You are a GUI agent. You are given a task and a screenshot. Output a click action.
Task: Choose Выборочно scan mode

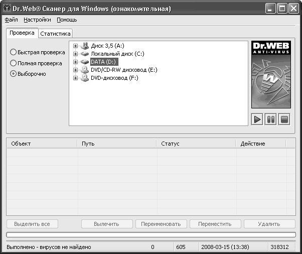(x=14, y=74)
